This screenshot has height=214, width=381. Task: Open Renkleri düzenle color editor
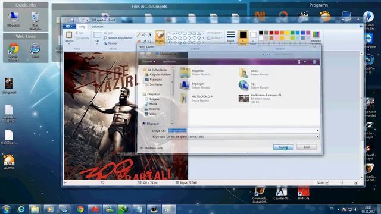[316, 37]
